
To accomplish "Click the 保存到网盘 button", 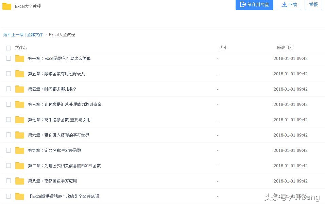I will pos(254,5).
